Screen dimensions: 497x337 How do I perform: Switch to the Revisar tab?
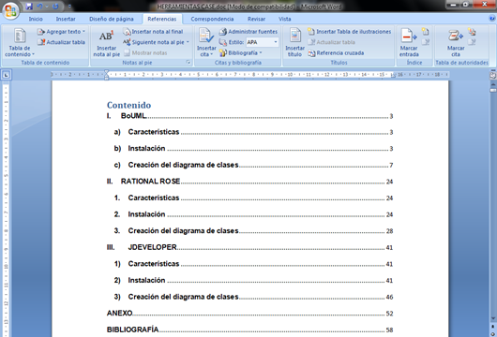point(256,19)
